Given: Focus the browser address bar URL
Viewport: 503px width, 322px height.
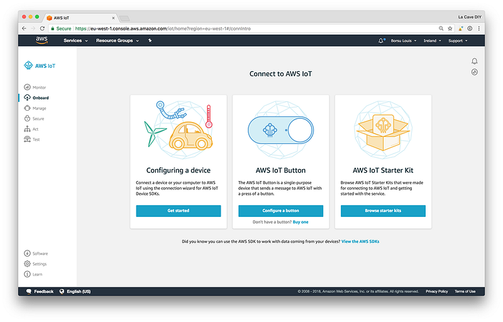Looking at the screenshot, I should coord(163,28).
